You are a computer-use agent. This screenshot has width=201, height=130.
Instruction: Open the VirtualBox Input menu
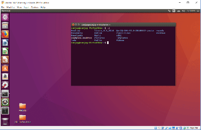point(26,7)
